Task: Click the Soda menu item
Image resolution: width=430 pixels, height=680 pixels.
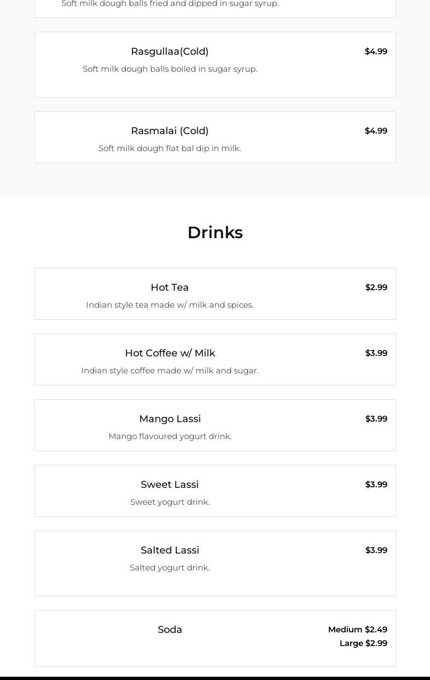Action: [170, 630]
